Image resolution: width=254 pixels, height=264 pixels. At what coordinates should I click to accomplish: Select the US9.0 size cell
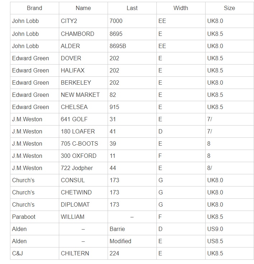tap(215, 229)
